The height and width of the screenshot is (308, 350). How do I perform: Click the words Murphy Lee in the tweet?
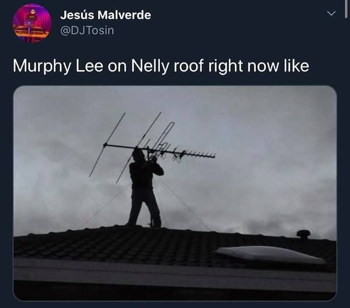click(x=58, y=66)
